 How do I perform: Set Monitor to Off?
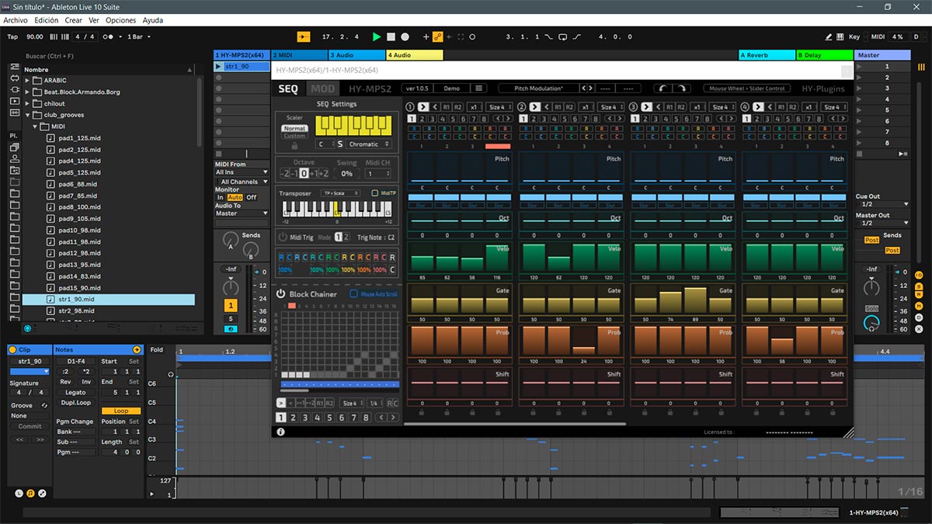(x=251, y=197)
